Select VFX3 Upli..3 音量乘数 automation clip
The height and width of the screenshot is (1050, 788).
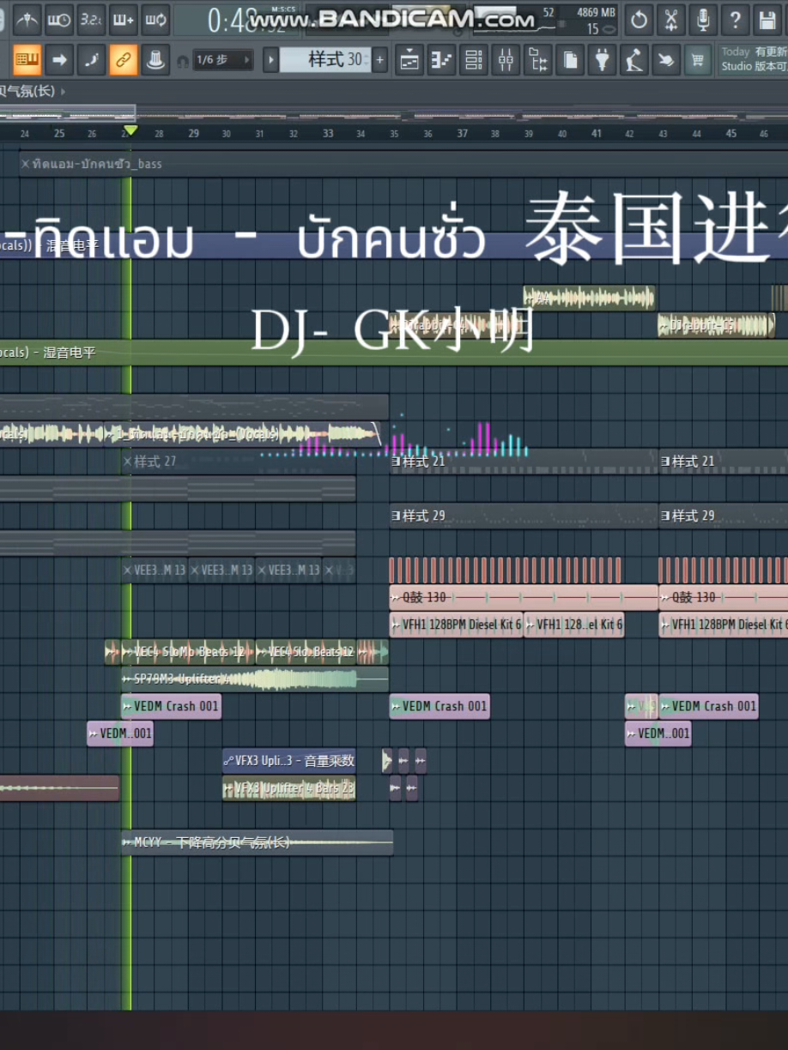click(x=288, y=760)
